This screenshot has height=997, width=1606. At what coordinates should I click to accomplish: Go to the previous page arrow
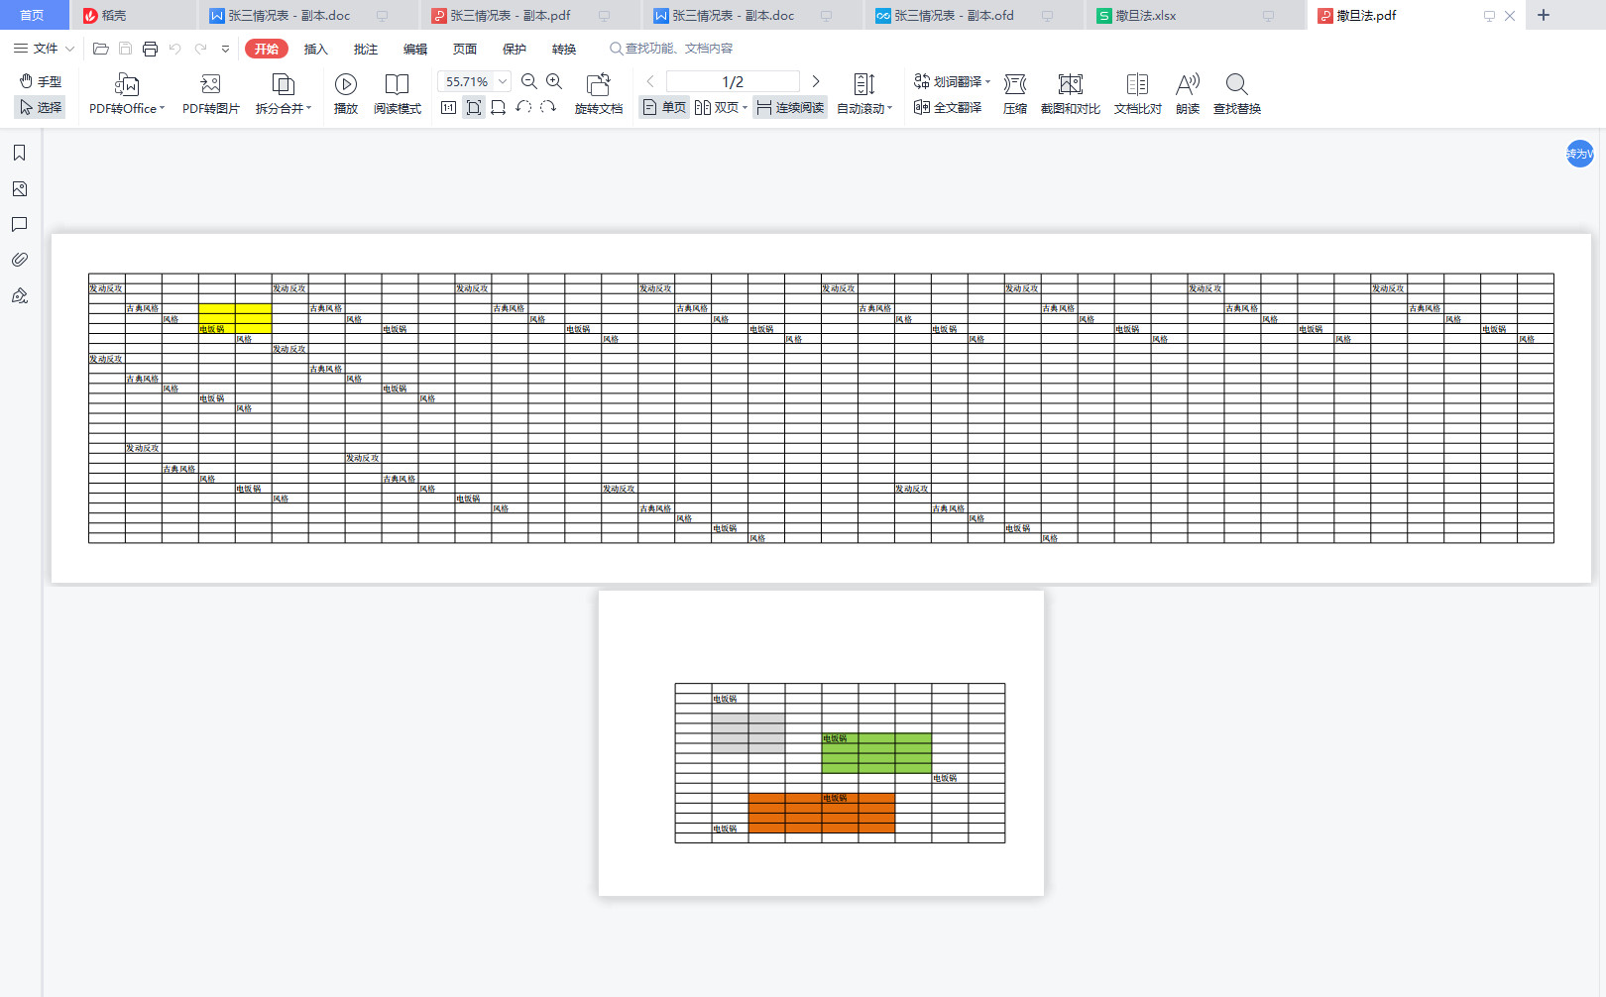(x=650, y=81)
